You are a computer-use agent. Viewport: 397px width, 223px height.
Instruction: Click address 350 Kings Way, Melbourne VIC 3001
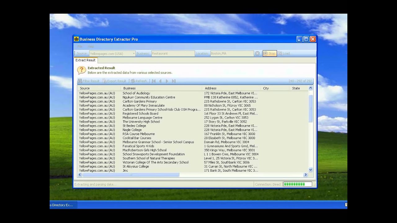(x=230, y=150)
